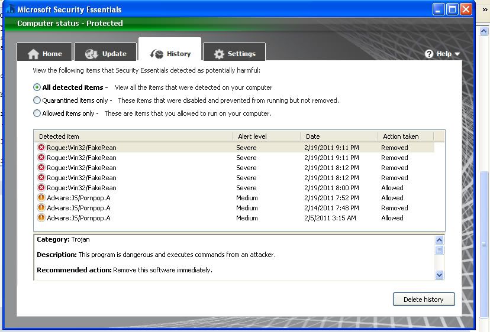The width and height of the screenshot is (490, 332).
Task: Click the Microsoft Security Essentials title icon
Action: [10, 9]
